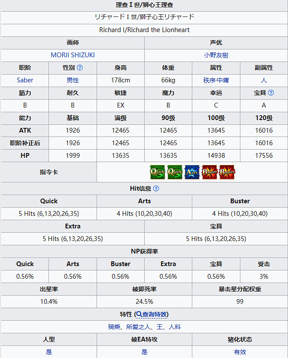Click the 宝具 rank value A
Image resolution: width=288 pixels, height=358 pixels.
[264, 105]
